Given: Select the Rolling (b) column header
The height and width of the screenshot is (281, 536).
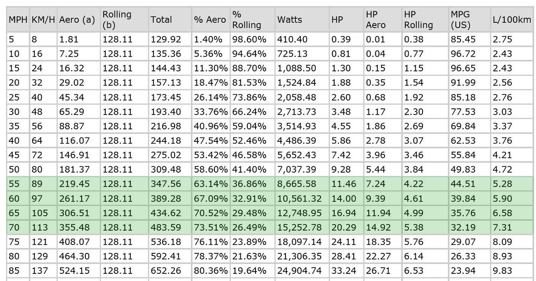Looking at the screenshot, I should click(117, 20).
